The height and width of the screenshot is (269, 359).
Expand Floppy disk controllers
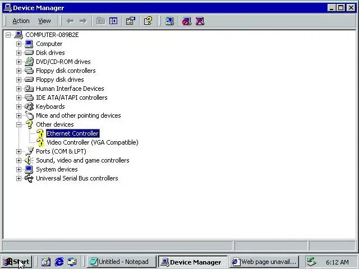tap(19, 71)
